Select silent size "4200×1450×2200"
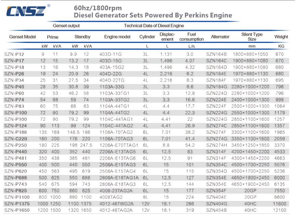 [x=250, y=152]
